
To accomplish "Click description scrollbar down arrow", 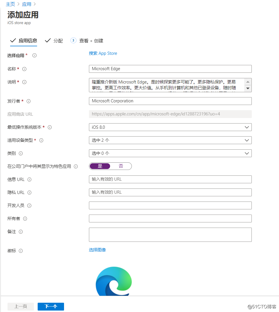I will (x=248, y=88).
